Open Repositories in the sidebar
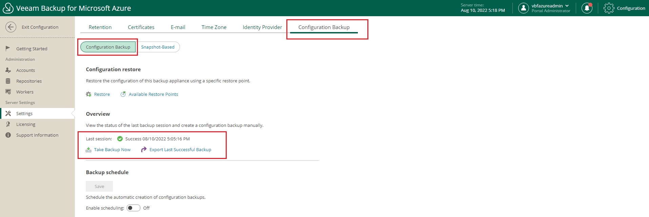The image size is (649, 217). click(29, 81)
